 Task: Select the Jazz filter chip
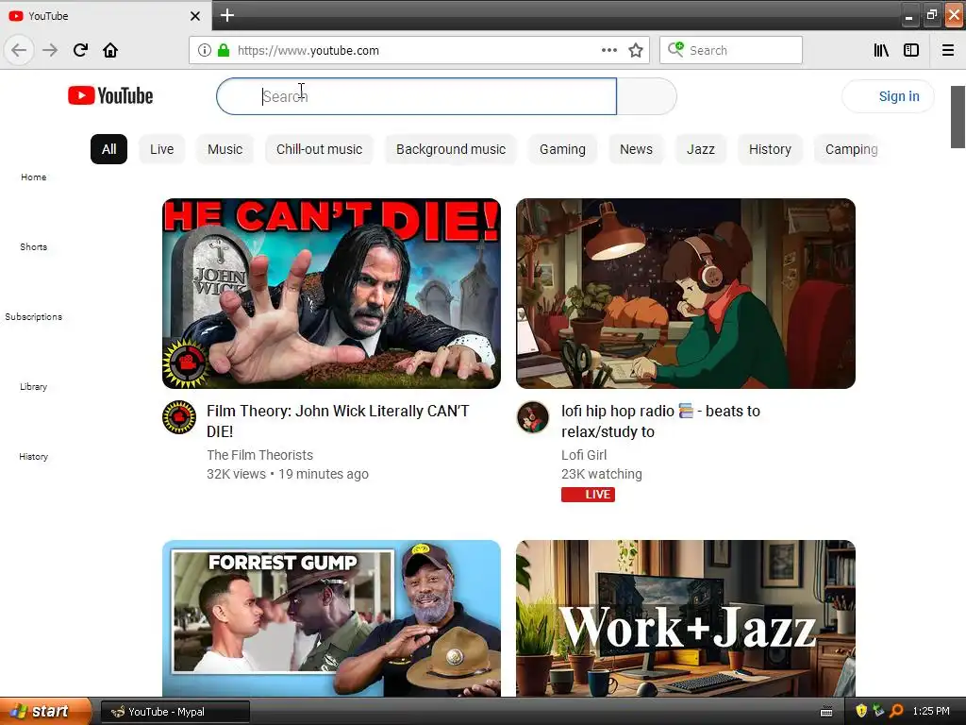(x=701, y=149)
